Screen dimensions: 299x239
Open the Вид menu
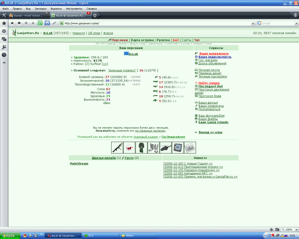click(x=28, y=9)
